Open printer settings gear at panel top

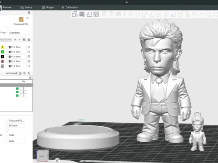point(29,13)
